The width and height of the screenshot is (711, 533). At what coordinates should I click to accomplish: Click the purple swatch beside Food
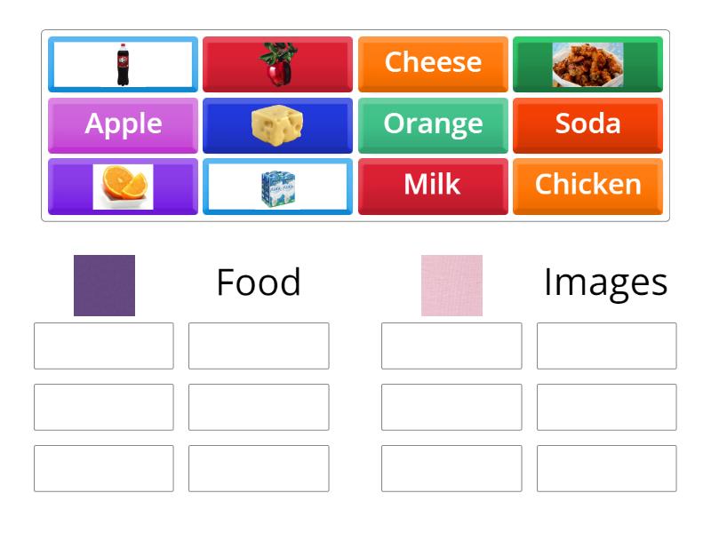click(x=103, y=285)
